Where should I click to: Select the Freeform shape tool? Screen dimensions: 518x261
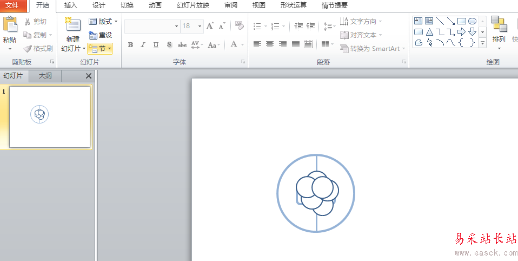coord(418,42)
